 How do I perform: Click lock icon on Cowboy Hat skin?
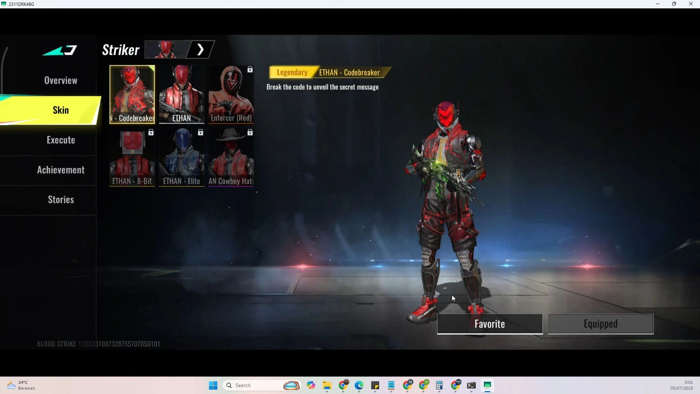click(x=250, y=133)
